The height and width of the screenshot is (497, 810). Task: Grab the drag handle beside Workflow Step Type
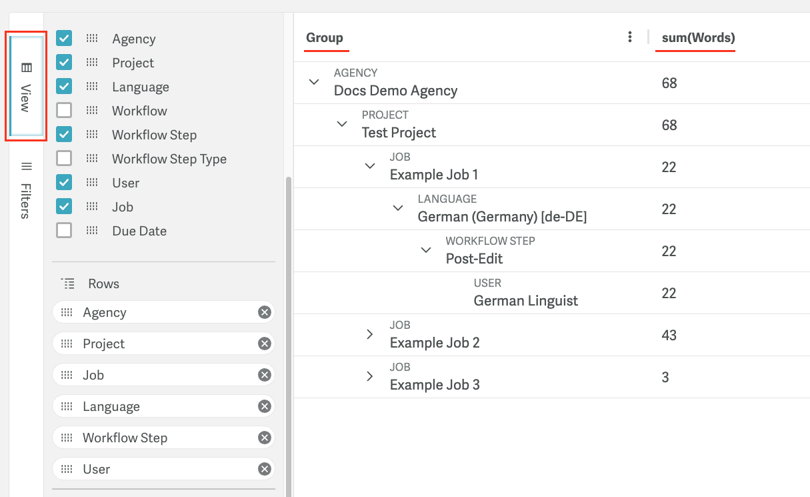(x=92, y=159)
